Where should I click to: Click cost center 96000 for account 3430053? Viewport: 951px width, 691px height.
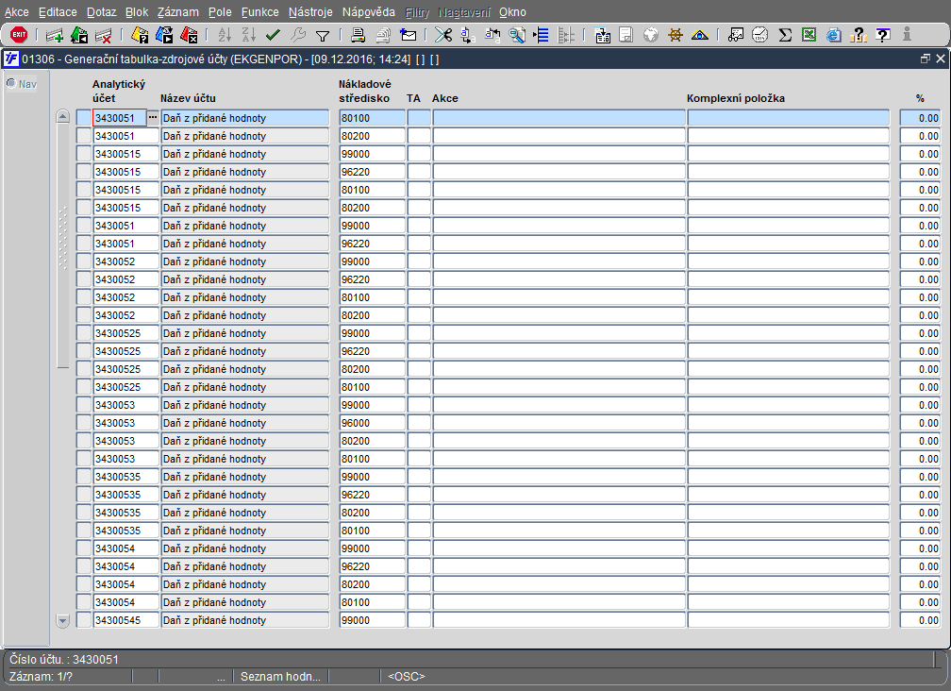pos(372,423)
